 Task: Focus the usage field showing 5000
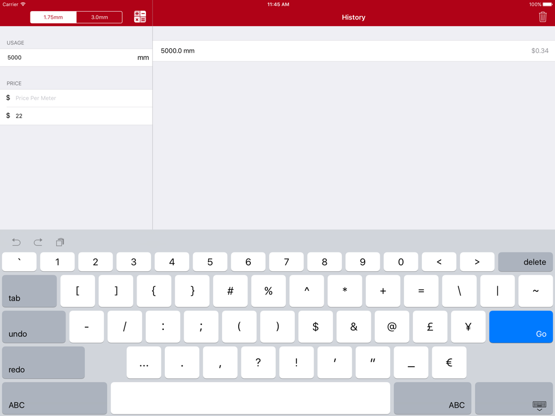[76, 57]
